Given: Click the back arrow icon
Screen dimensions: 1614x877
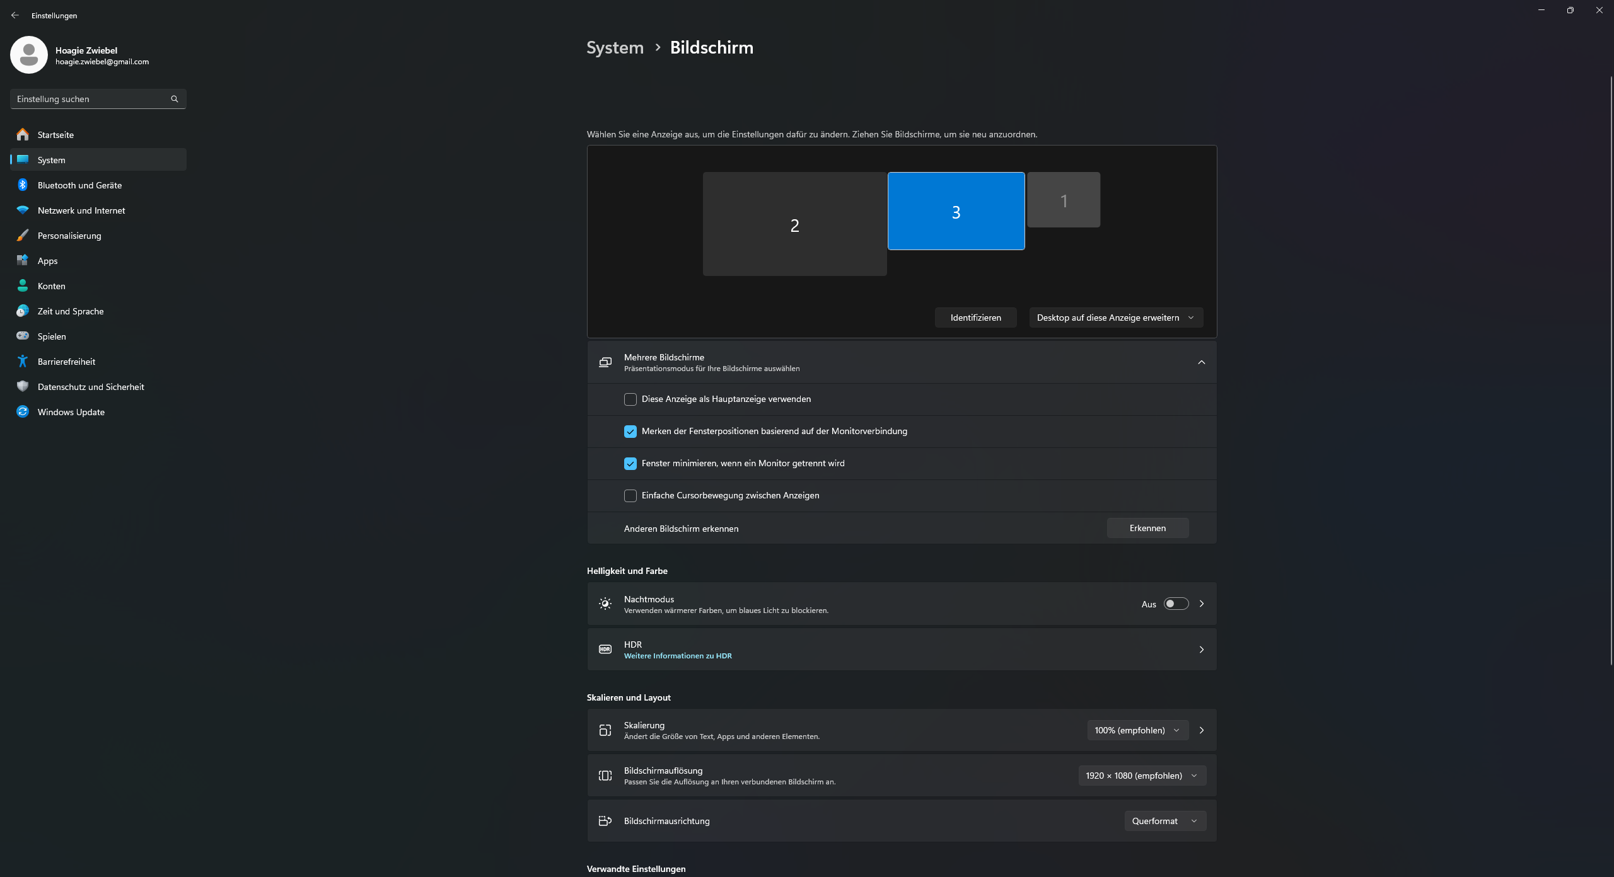Looking at the screenshot, I should [x=15, y=15].
